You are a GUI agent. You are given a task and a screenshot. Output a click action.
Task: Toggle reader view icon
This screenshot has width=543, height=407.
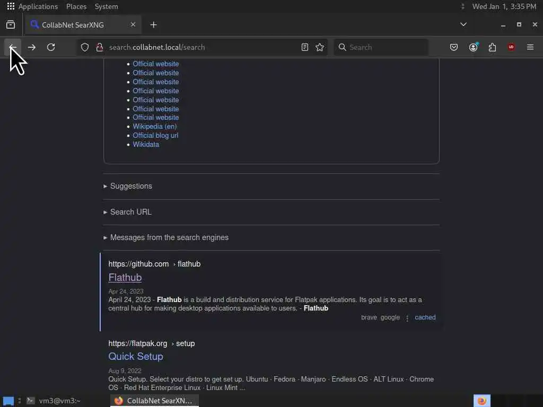pos(305,47)
